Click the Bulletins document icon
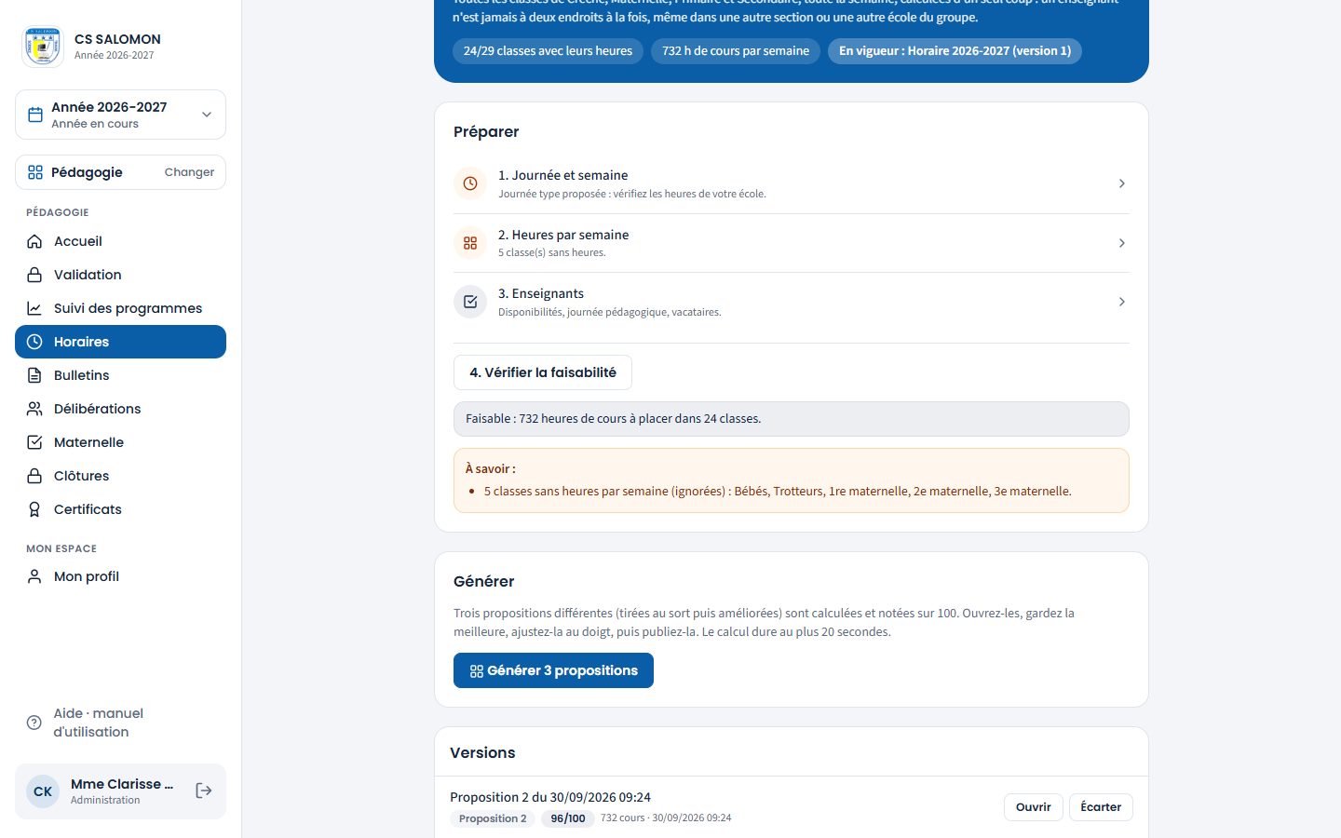This screenshot has height=838, width=1341. 34,375
